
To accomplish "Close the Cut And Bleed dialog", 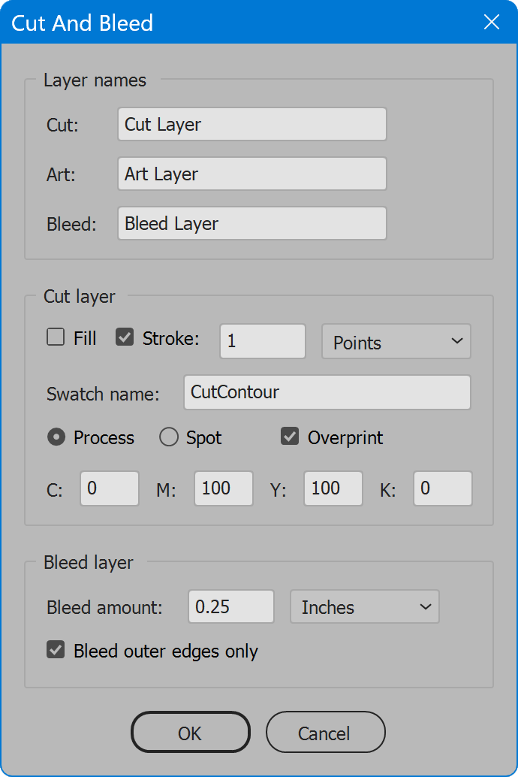I will click(491, 22).
